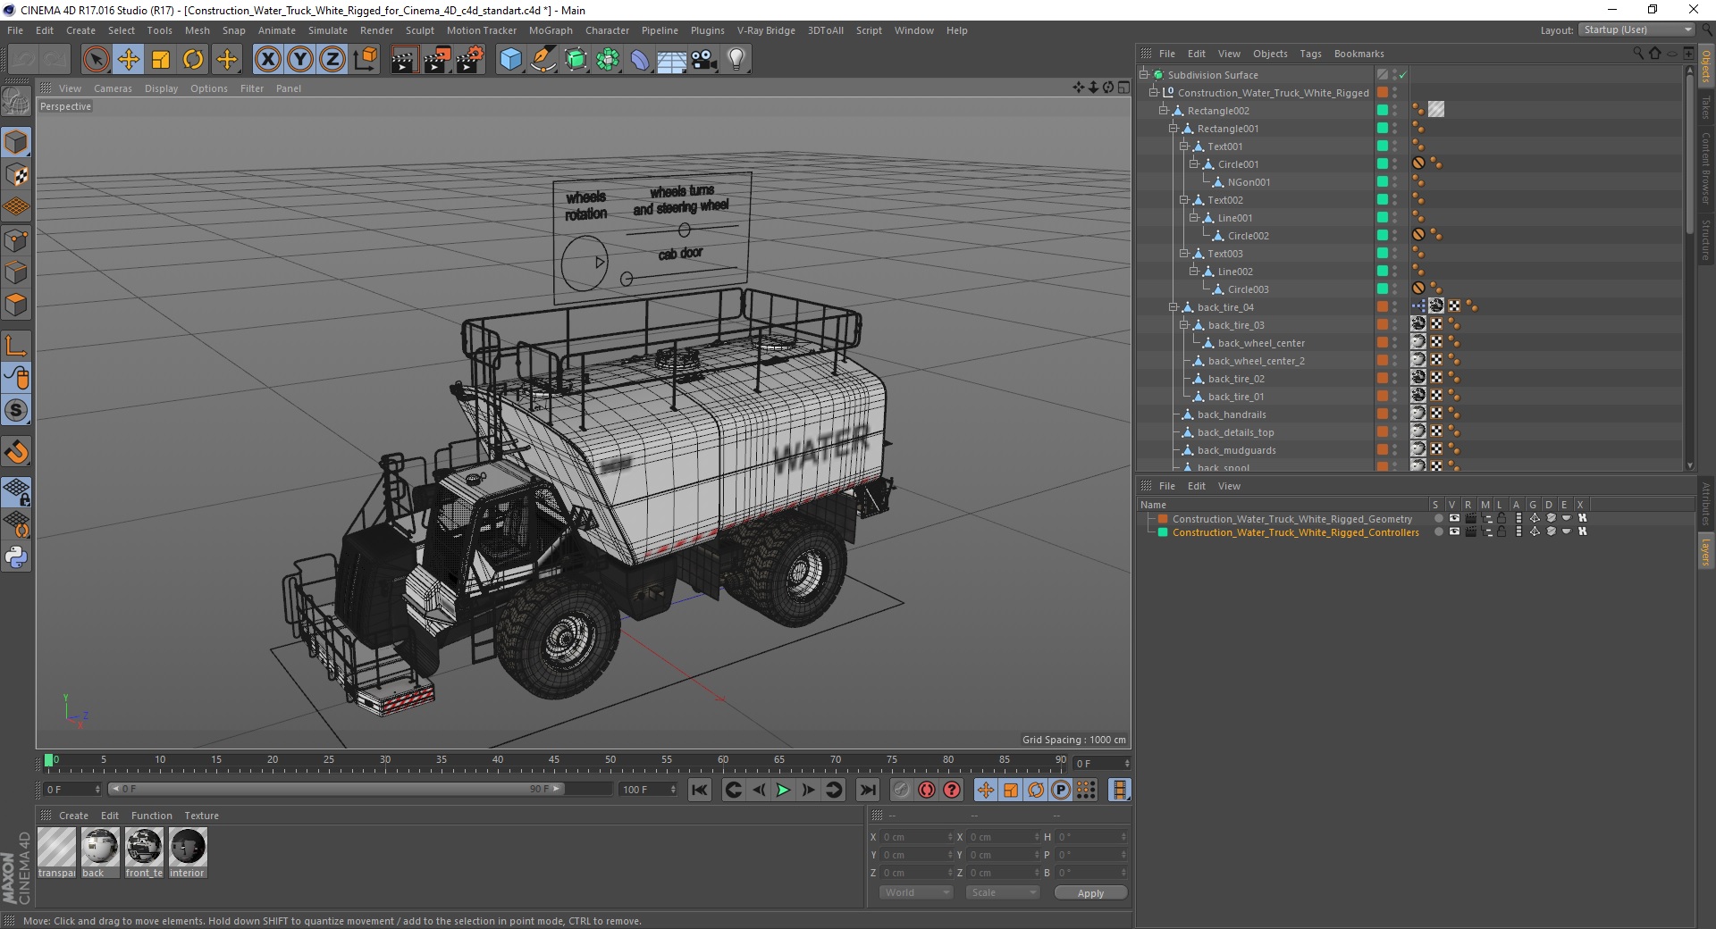Image resolution: width=1716 pixels, height=929 pixels.
Task: Add a Cube primitive object
Action: click(x=510, y=60)
